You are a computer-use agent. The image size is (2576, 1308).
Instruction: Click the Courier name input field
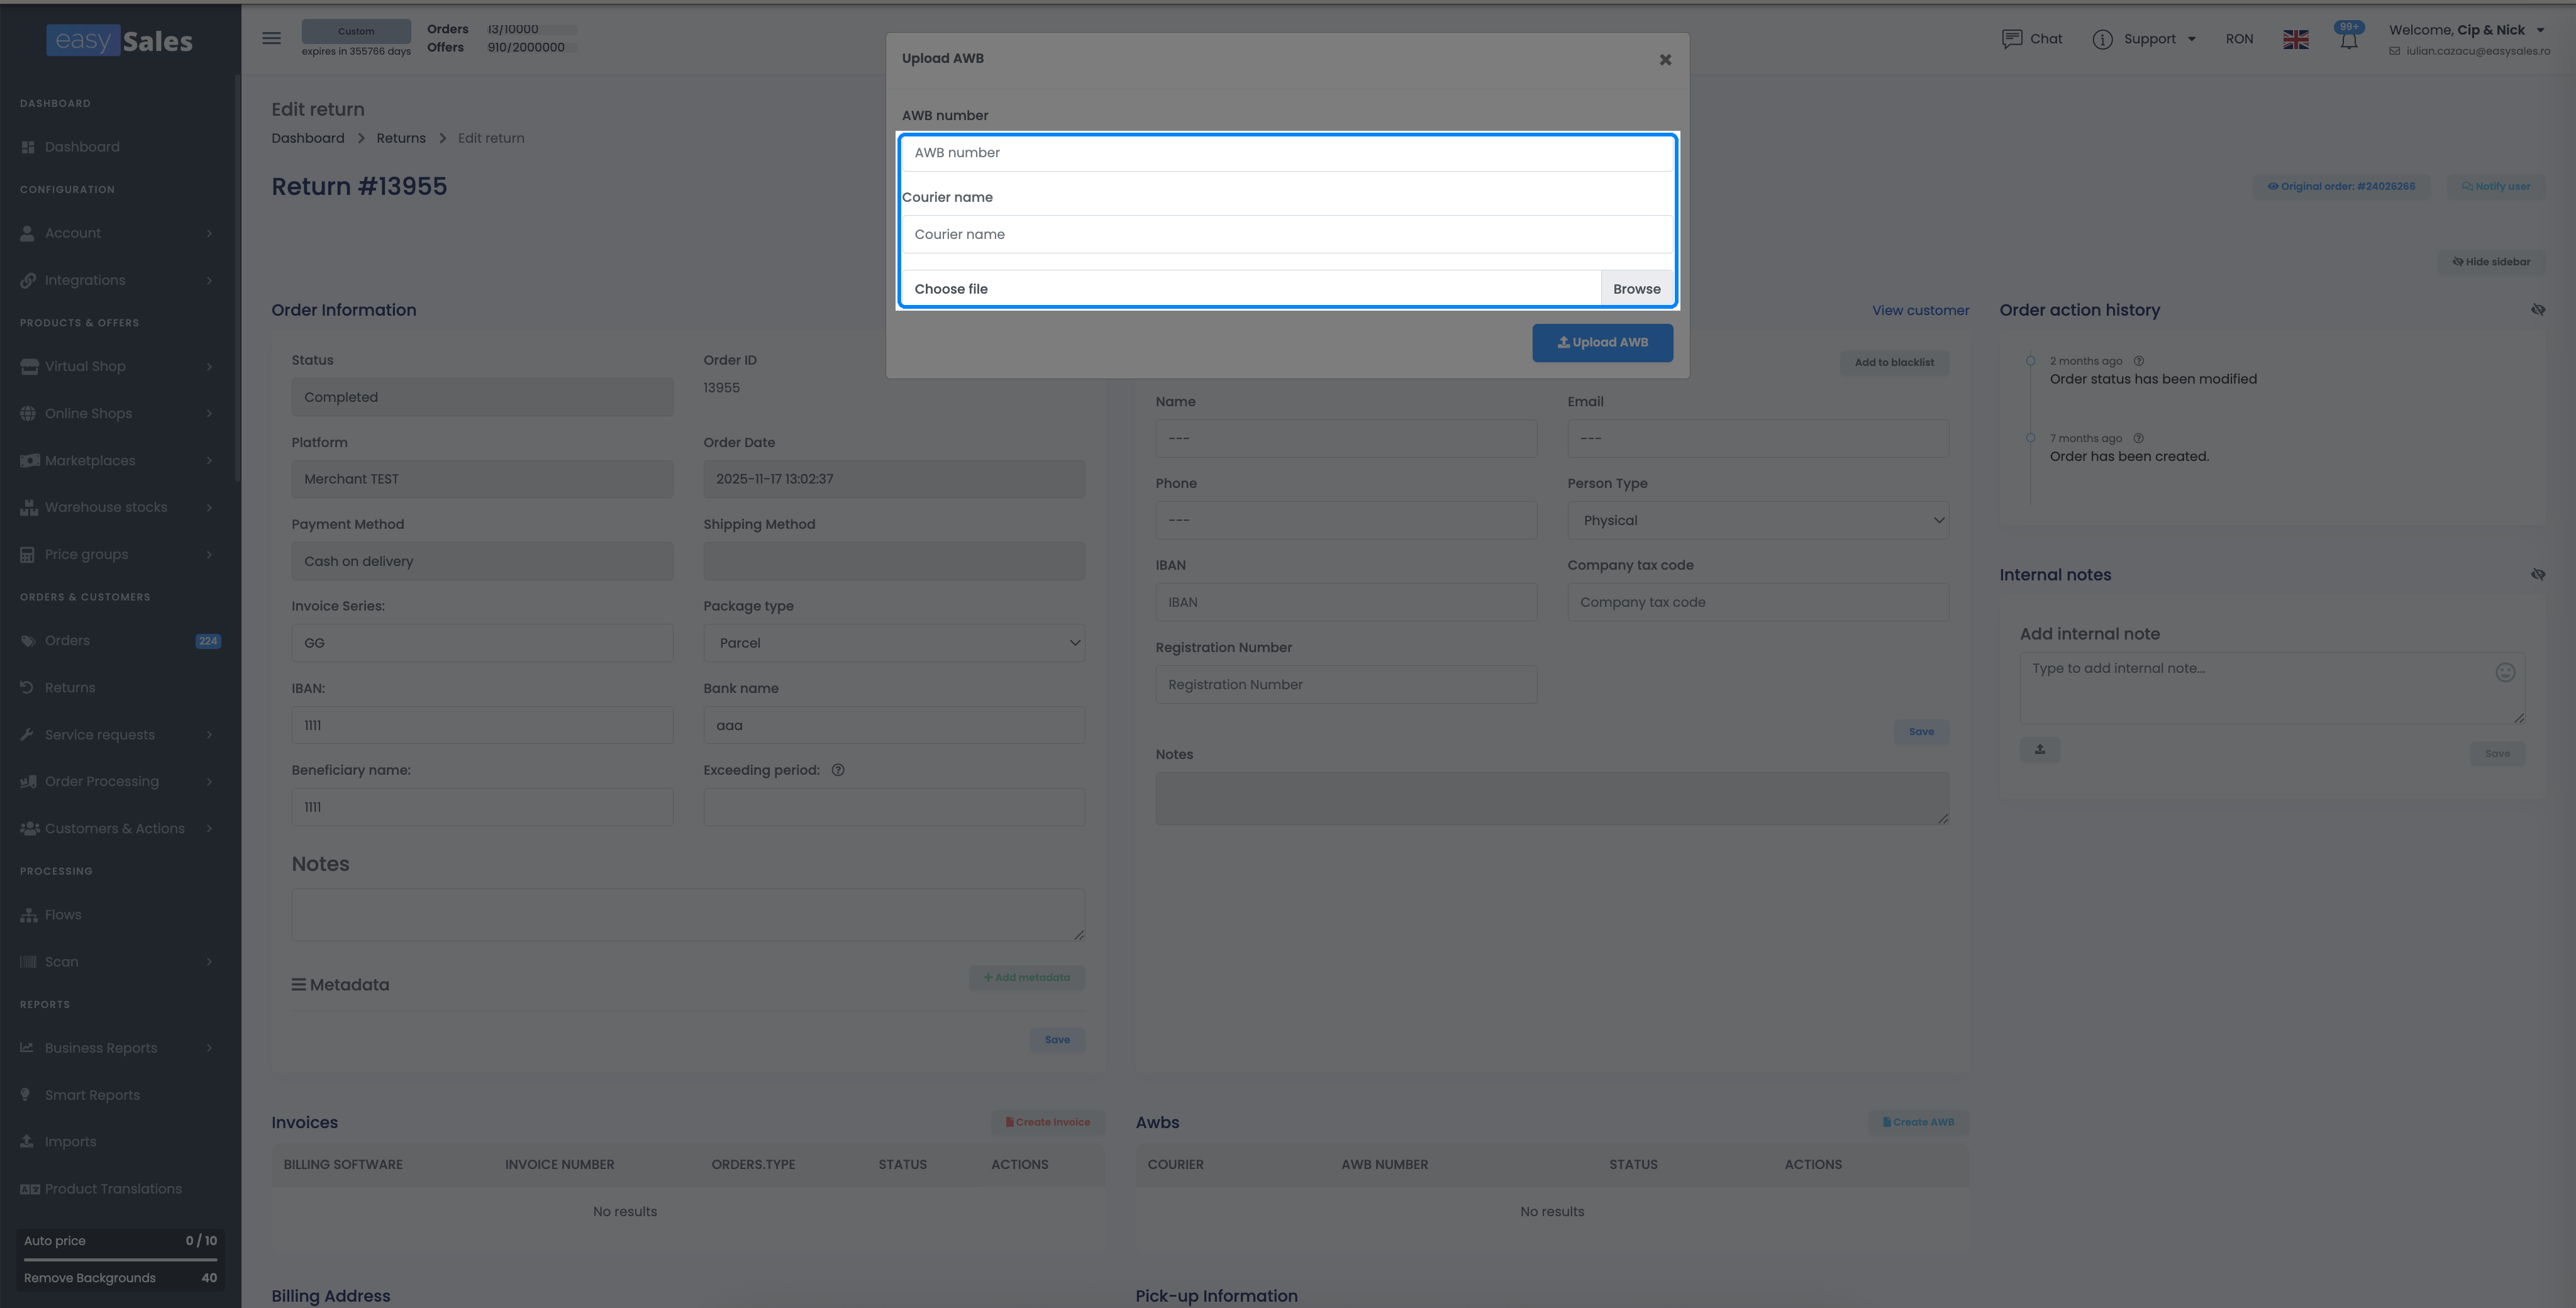pos(1287,234)
